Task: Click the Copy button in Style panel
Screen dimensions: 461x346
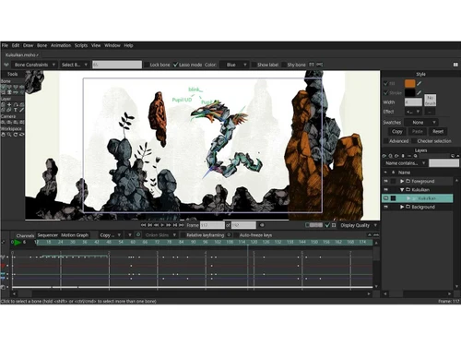Action: (396, 131)
